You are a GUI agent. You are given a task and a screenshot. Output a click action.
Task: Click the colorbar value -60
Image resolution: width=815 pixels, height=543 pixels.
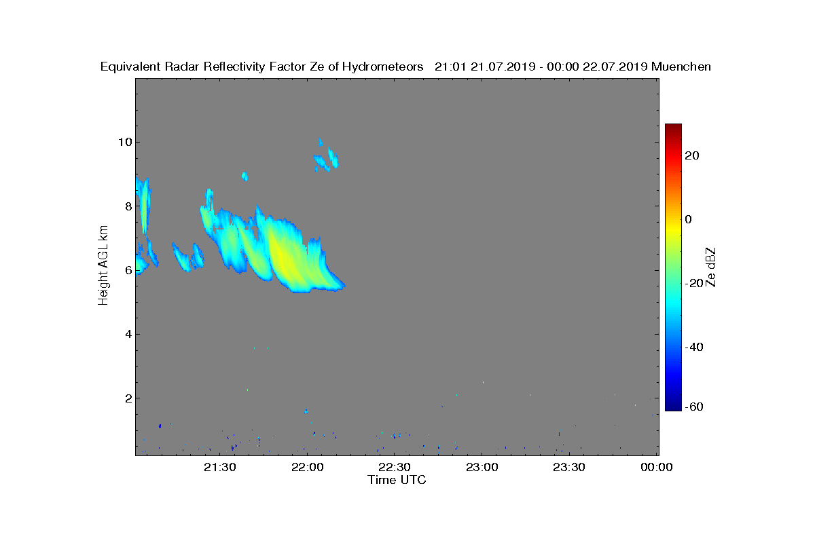click(x=695, y=407)
